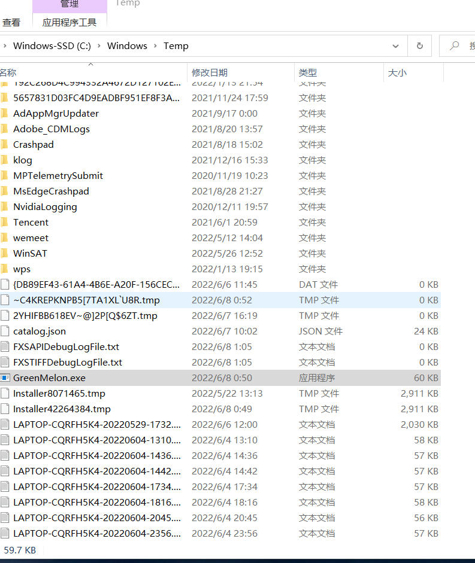Select the Tencent folder icon

(x=4, y=223)
